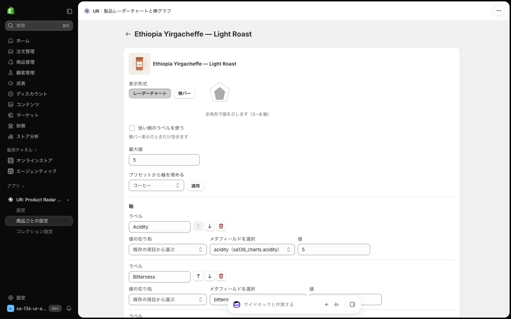Move Bitterness axis up
Screen dimensions: 511x319
coord(198,276)
